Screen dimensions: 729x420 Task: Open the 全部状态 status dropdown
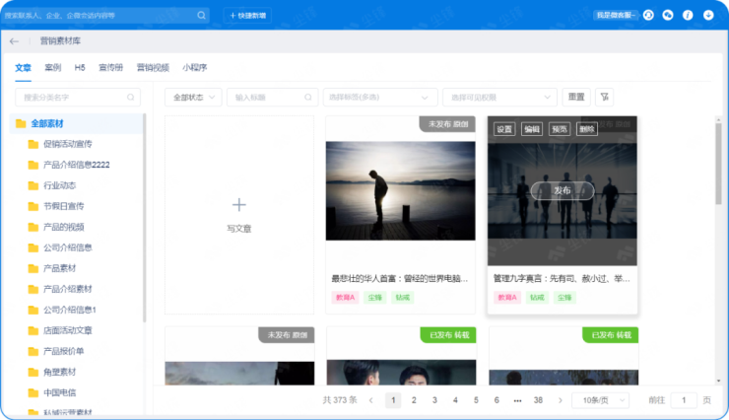[x=192, y=98]
